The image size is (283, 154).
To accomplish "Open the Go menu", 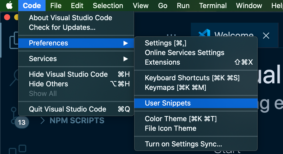I will [163, 6].
